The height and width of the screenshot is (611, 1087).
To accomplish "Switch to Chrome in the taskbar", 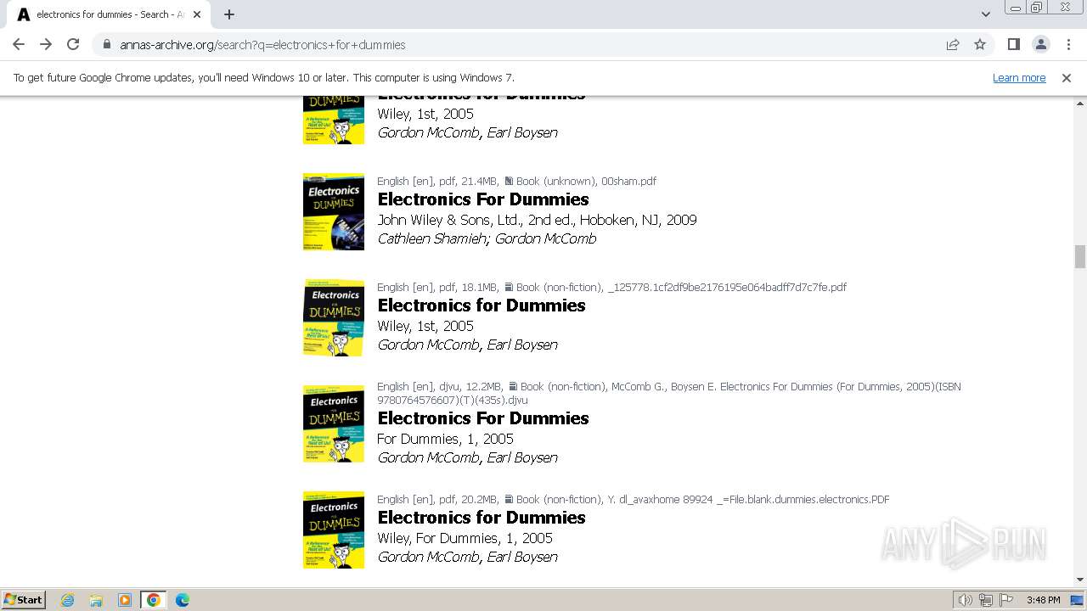I will tap(154, 600).
